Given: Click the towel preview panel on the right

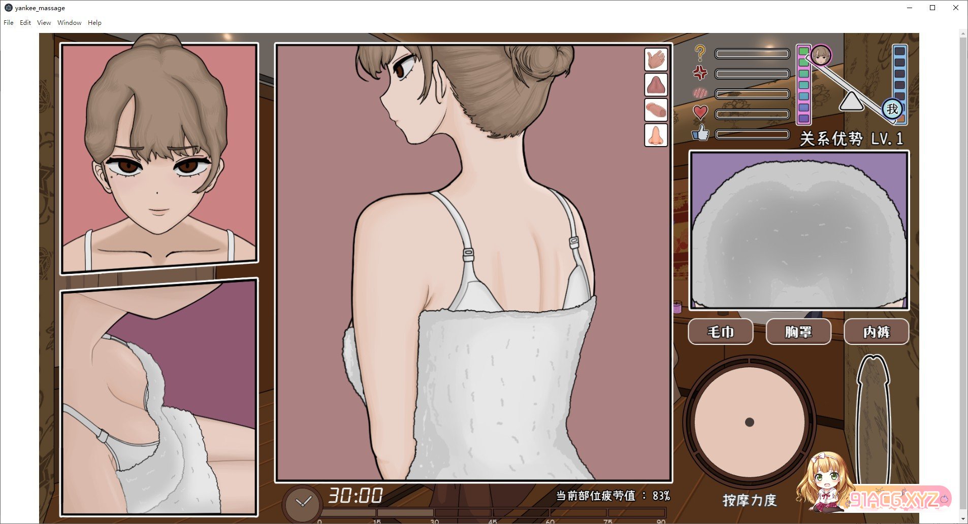Looking at the screenshot, I should coord(798,230).
